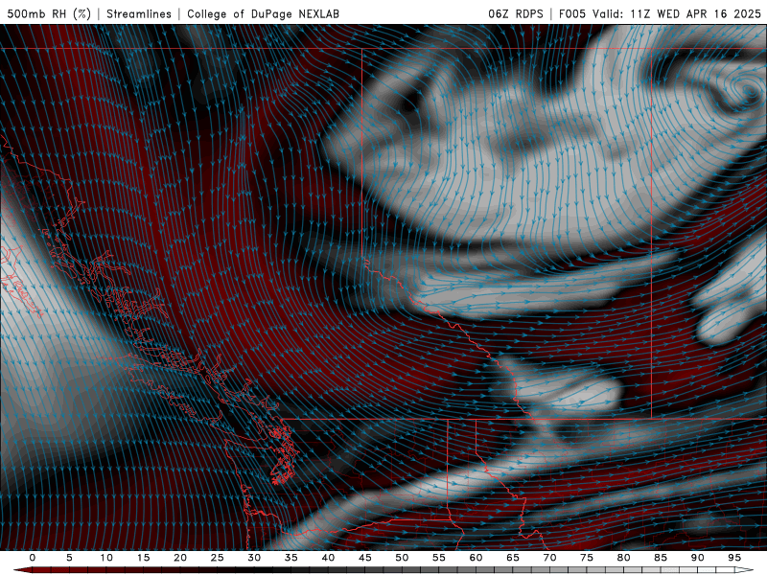Click 'College of DuPage NEXLAB' header text
Screen dimensions: 767x575
263,13
